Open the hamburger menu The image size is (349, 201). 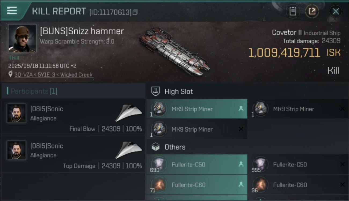12,11
